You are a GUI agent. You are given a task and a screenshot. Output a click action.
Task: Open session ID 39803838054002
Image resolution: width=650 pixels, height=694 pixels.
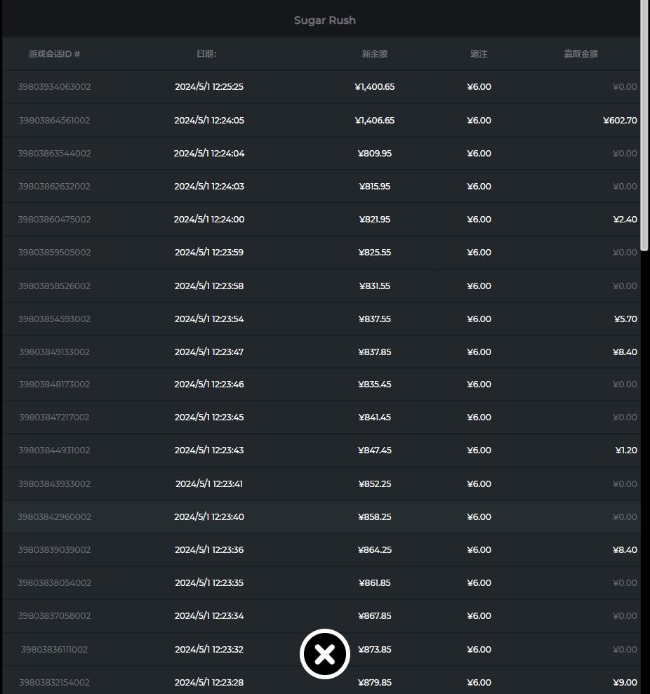[x=55, y=582]
